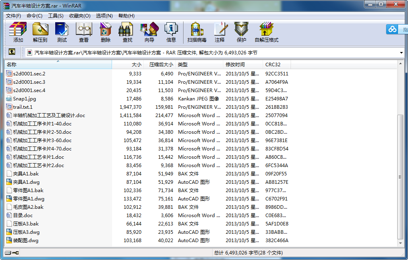Click the scrollbar up arrow

click(400, 64)
